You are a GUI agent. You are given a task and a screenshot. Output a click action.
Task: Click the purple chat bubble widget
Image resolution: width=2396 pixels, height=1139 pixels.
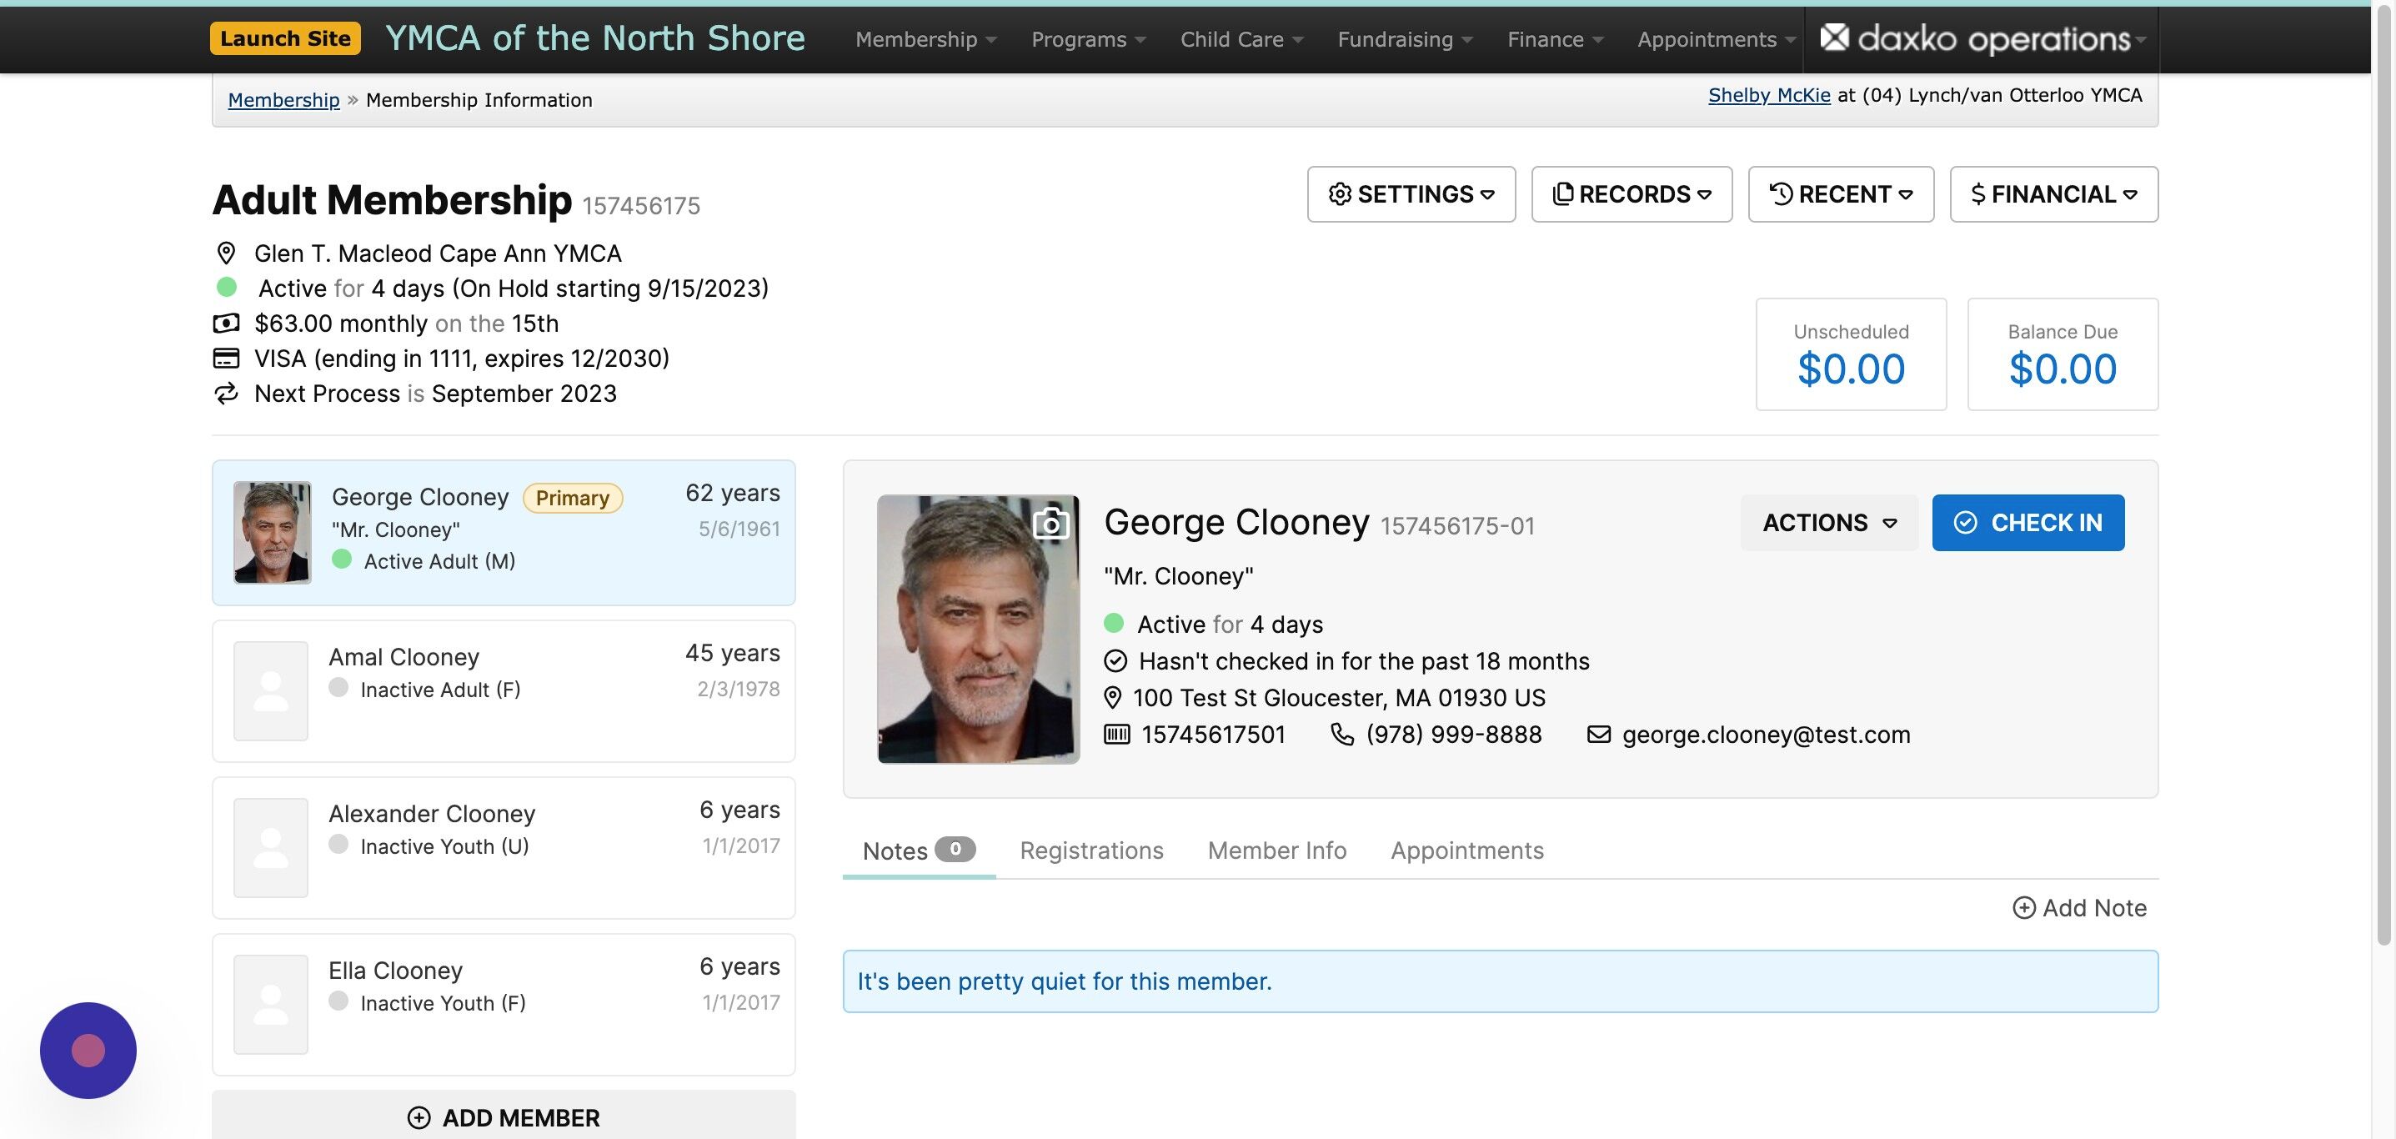(88, 1051)
